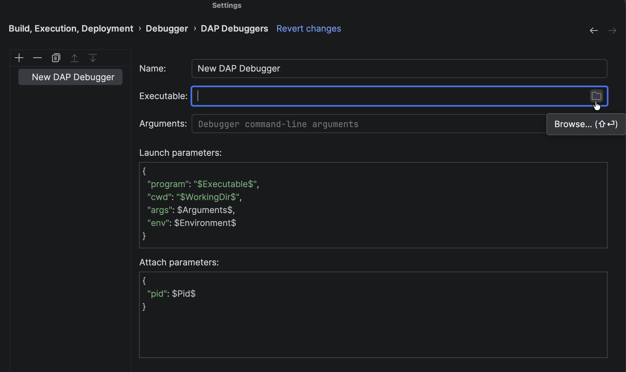
Task: Open the executable file browser folder icon
Action: pos(596,96)
